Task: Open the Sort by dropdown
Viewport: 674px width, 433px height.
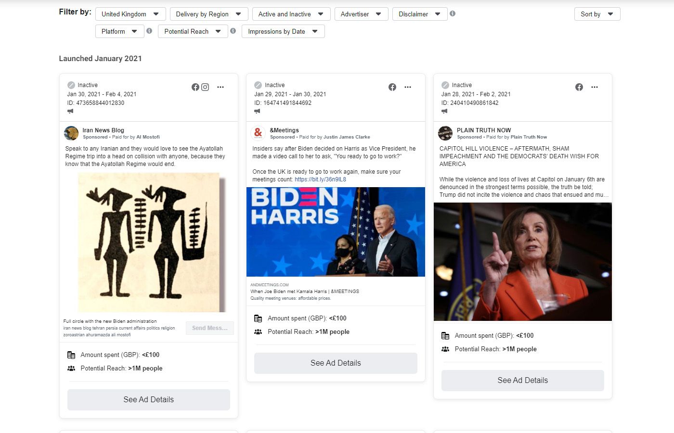Action: coord(597,14)
